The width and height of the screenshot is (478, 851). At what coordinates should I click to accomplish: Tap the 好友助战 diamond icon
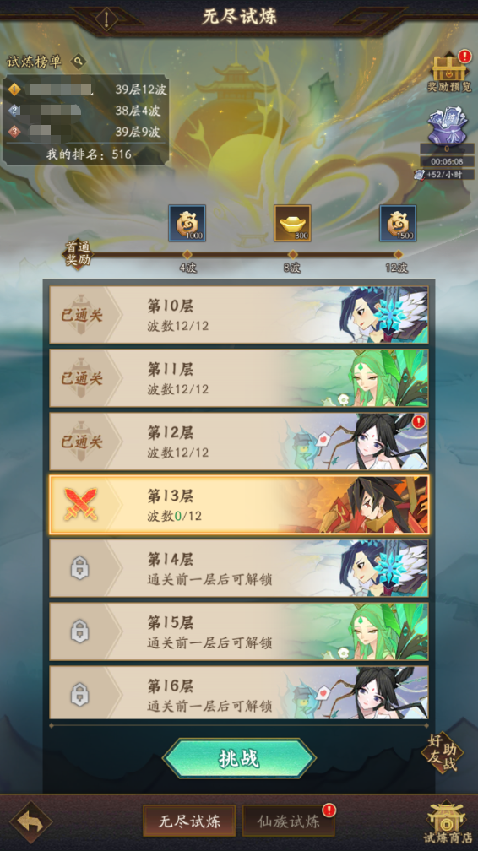[x=443, y=753]
